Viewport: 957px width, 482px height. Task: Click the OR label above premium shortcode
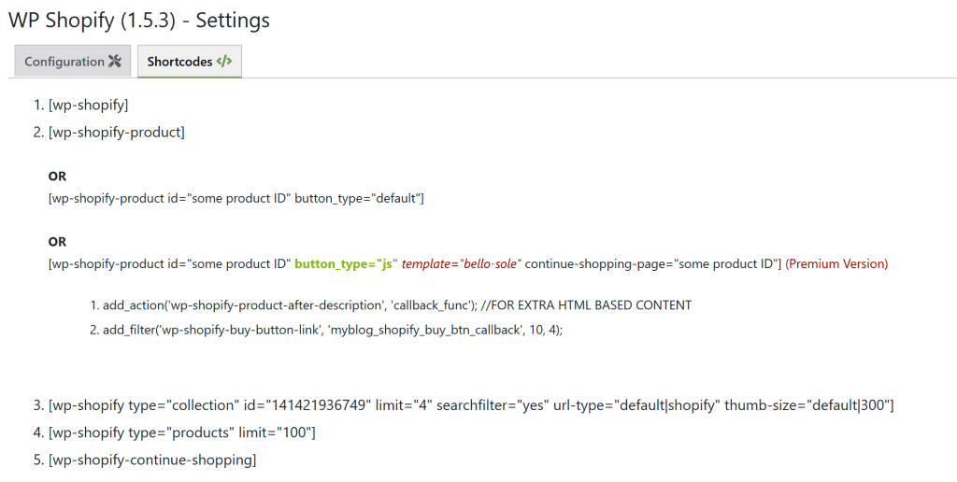[57, 242]
